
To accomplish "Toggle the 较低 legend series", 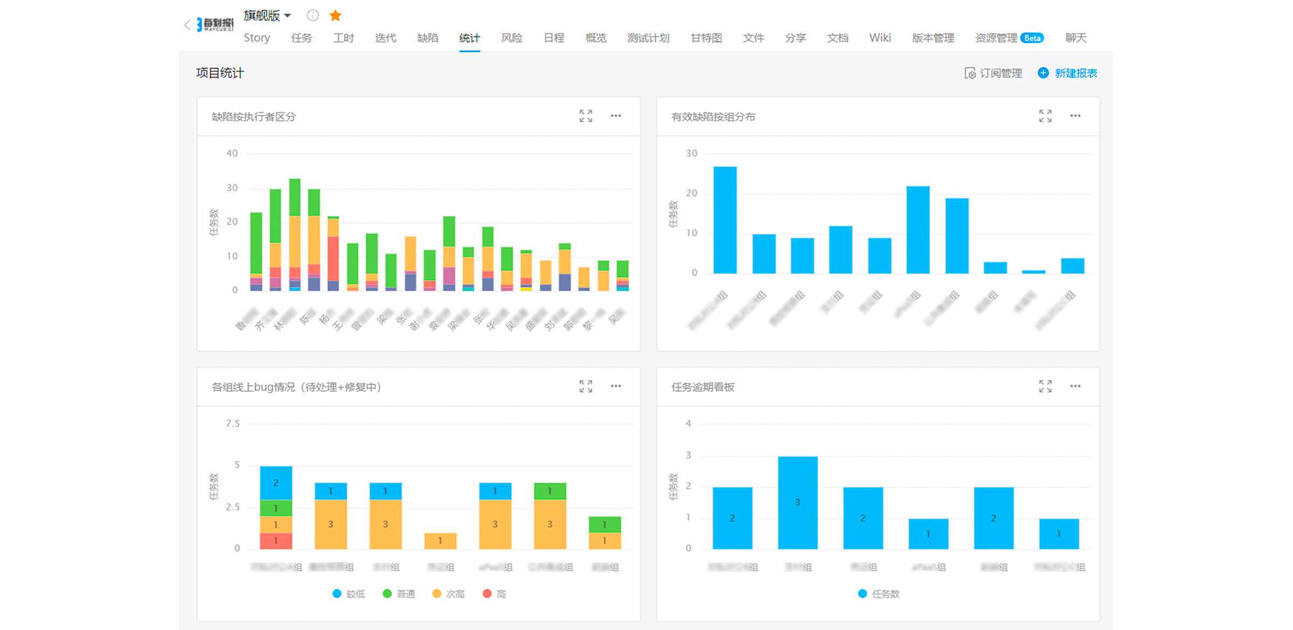I will (349, 593).
